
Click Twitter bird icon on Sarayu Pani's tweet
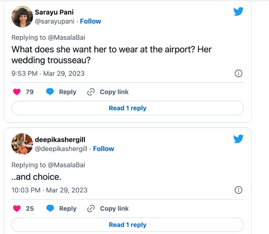(x=238, y=12)
